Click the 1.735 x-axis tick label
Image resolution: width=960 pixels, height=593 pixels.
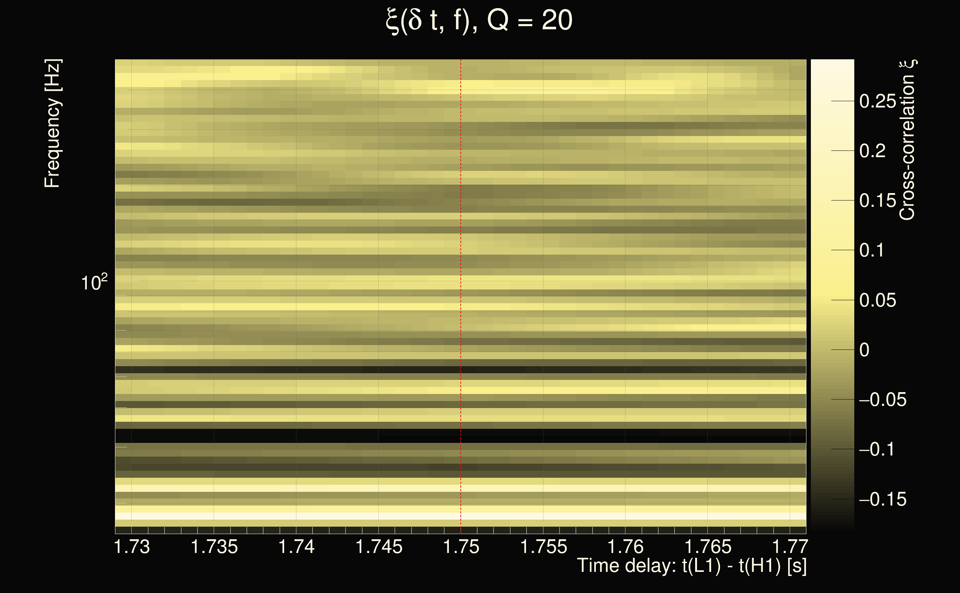tap(214, 547)
